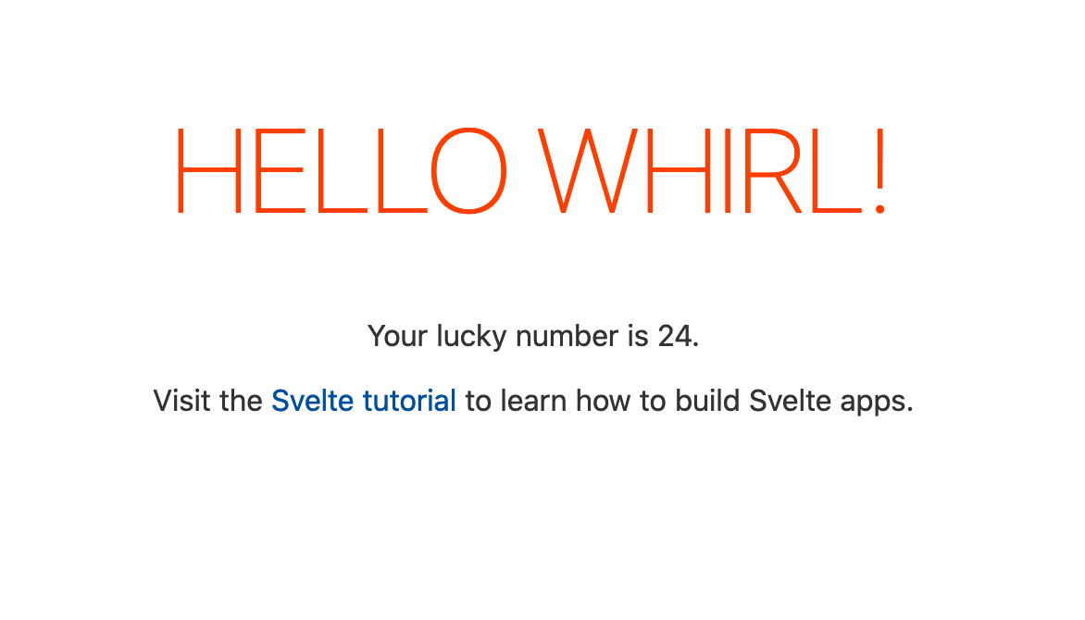Open the Svelte tutorial link

[363, 402]
